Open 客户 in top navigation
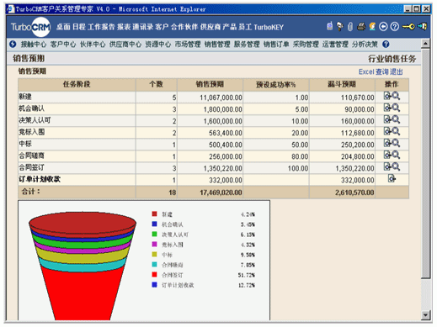This screenshot has width=437, height=327. pos(162,27)
